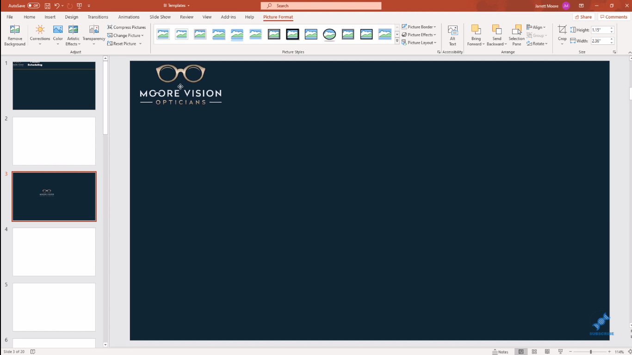Expand the Picture Styles gallery more arrow
Screen dimensions: 632x355
click(x=397, y=42)
